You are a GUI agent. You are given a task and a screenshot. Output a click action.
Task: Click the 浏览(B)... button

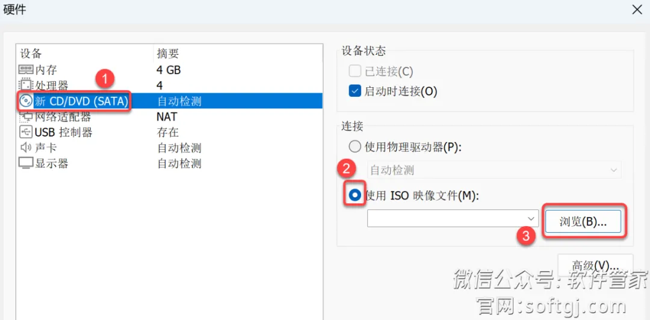[583, 222]
